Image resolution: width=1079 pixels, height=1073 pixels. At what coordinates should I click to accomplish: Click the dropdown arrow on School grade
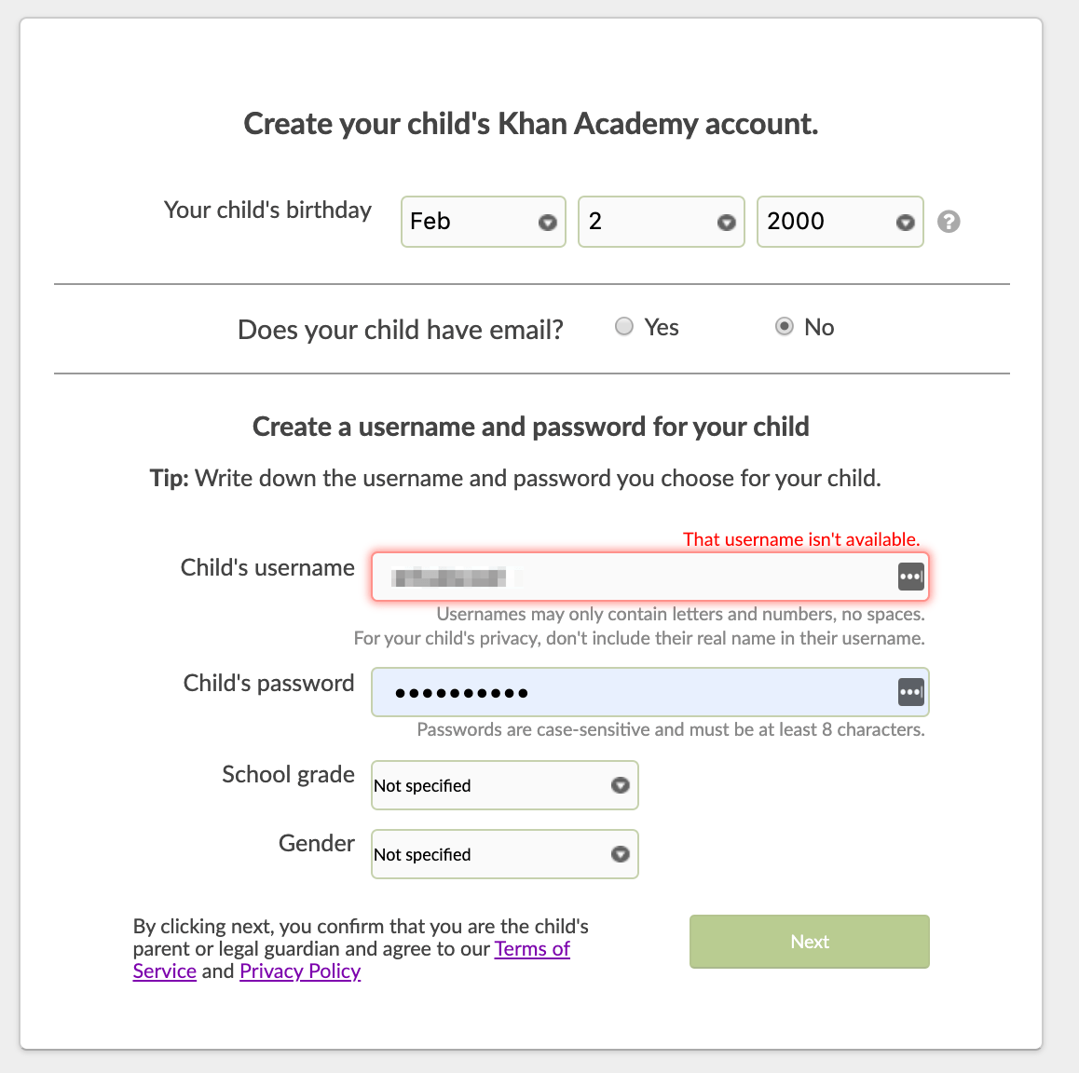point(620,785)
